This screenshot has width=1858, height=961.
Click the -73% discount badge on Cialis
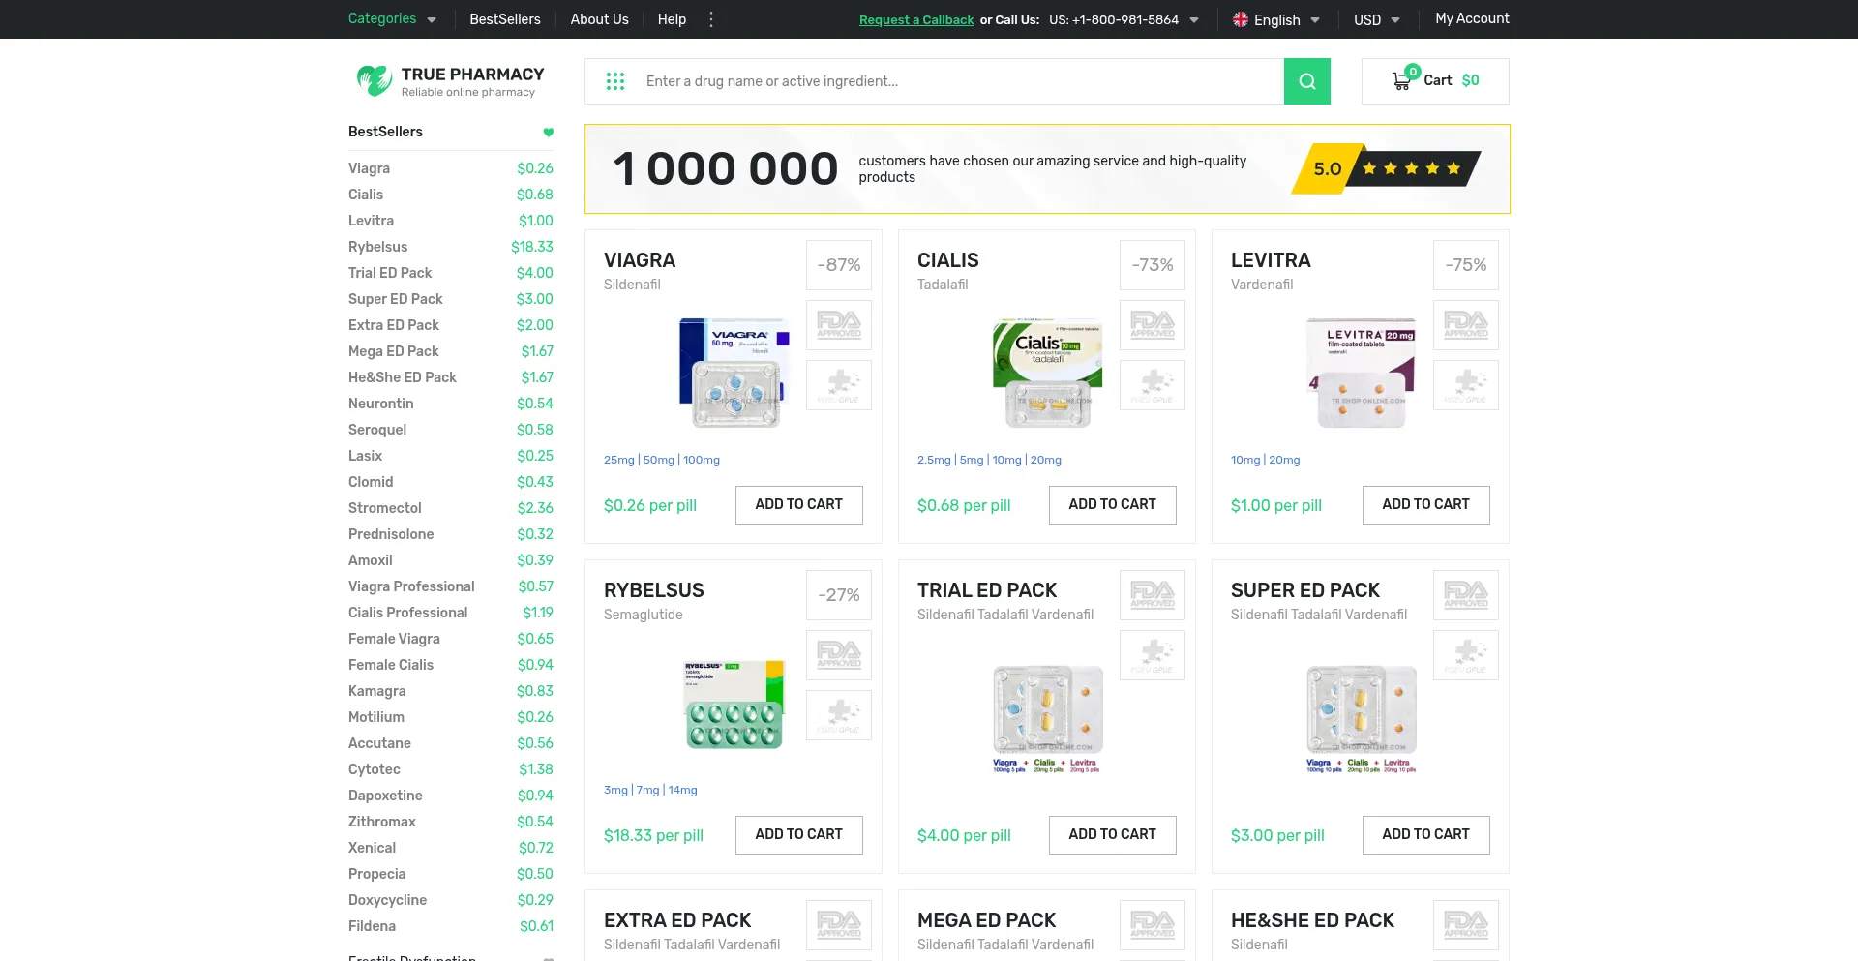point(1152,265)
